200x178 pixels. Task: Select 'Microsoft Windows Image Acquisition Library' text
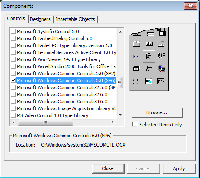click(x=67, y=108)
